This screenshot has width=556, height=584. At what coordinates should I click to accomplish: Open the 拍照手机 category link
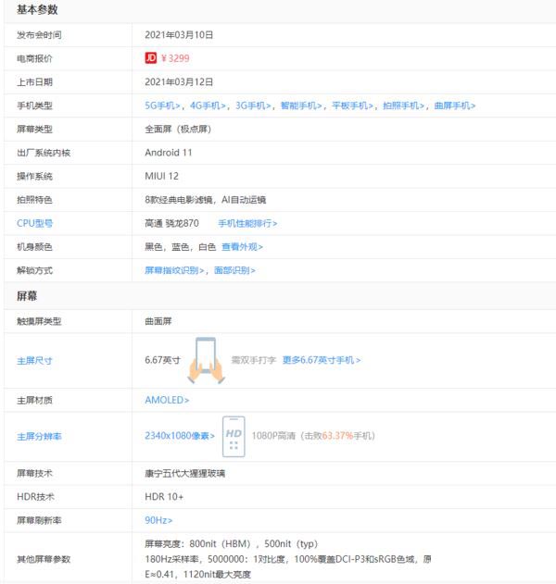404,106
